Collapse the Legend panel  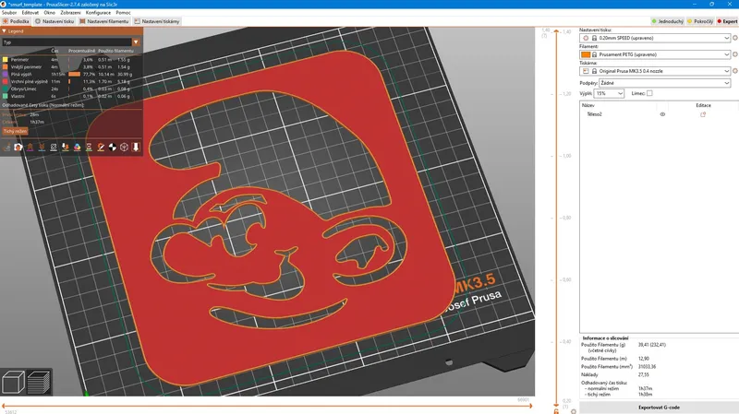[x=5, y=31]
